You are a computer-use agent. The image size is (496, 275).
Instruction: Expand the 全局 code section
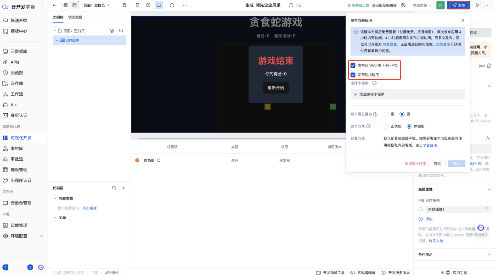coord(55,218)
